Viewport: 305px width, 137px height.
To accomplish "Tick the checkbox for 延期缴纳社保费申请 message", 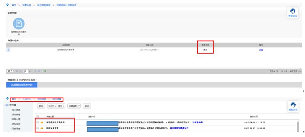I will point(38,122).
